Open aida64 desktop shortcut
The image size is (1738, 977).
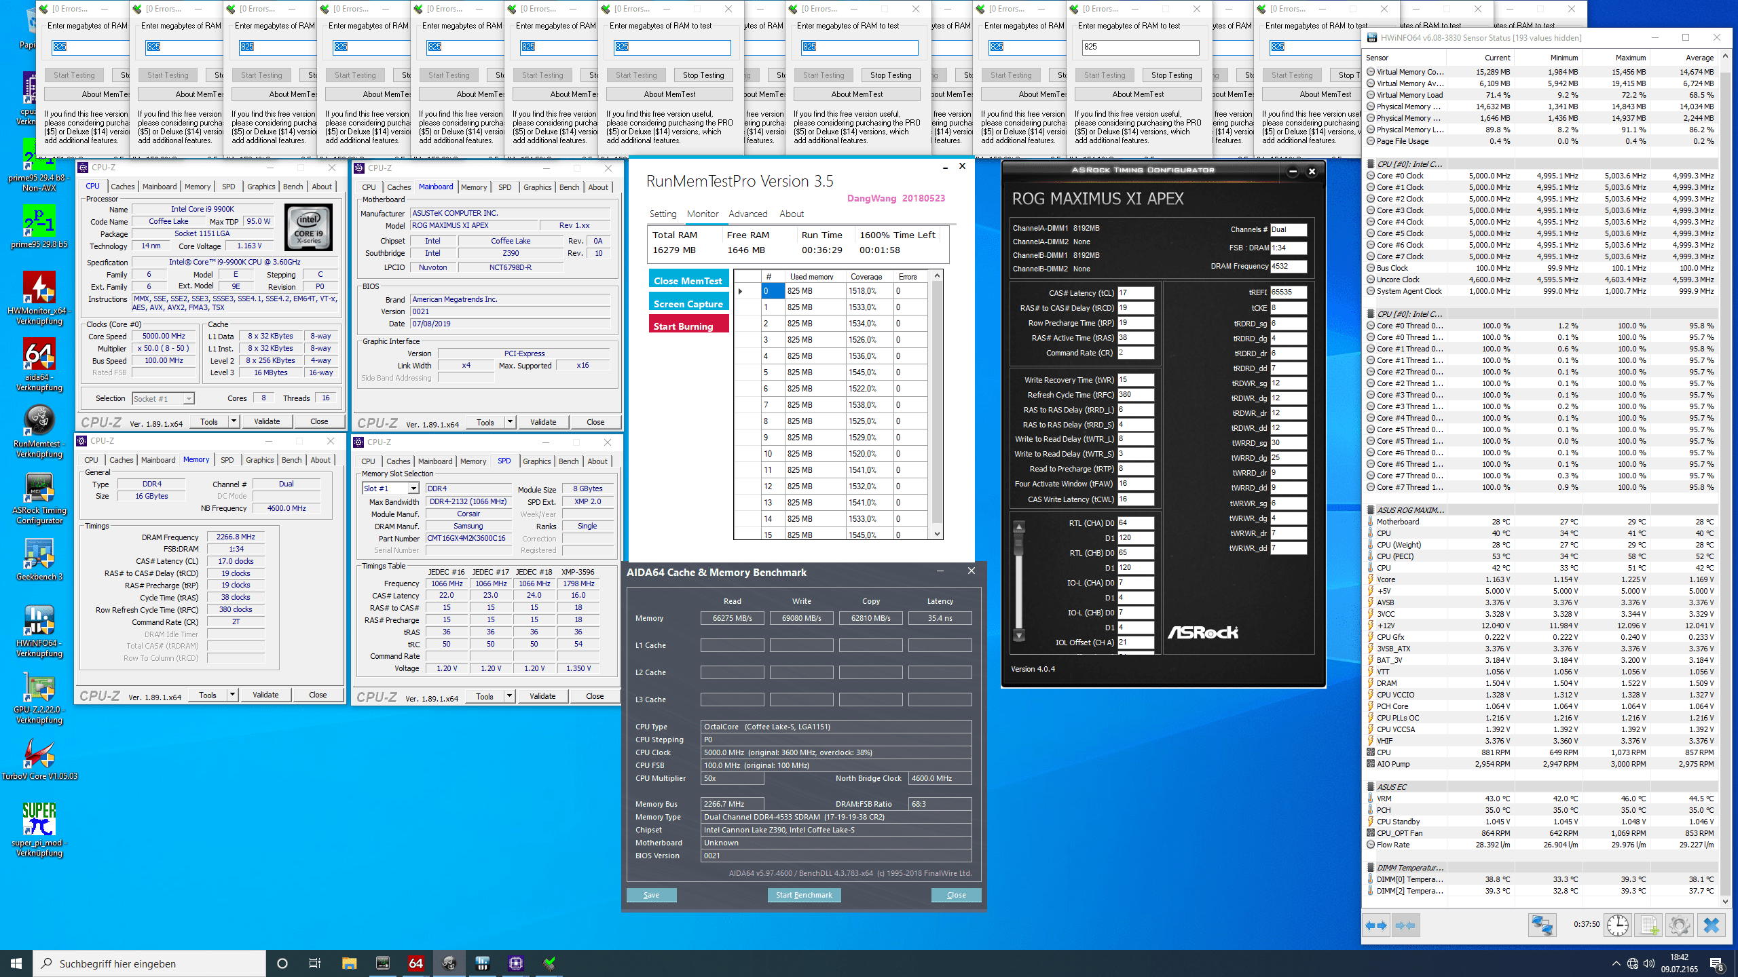pyautogui.click(x=39, y=365)
